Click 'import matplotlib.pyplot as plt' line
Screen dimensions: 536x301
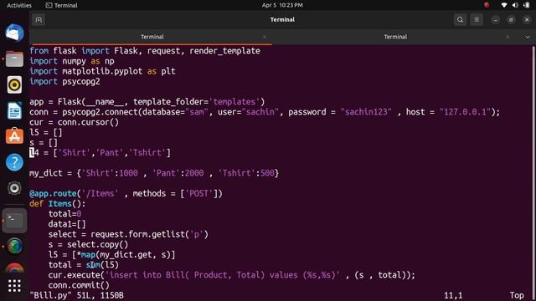(102, 71)
